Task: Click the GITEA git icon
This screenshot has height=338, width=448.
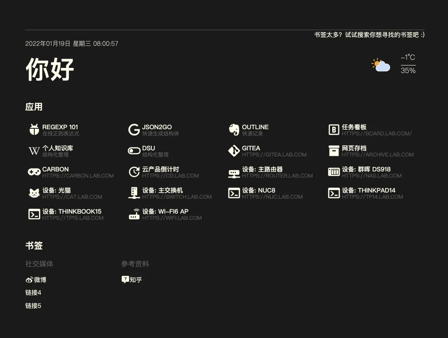Action: (x=234, y=151)
